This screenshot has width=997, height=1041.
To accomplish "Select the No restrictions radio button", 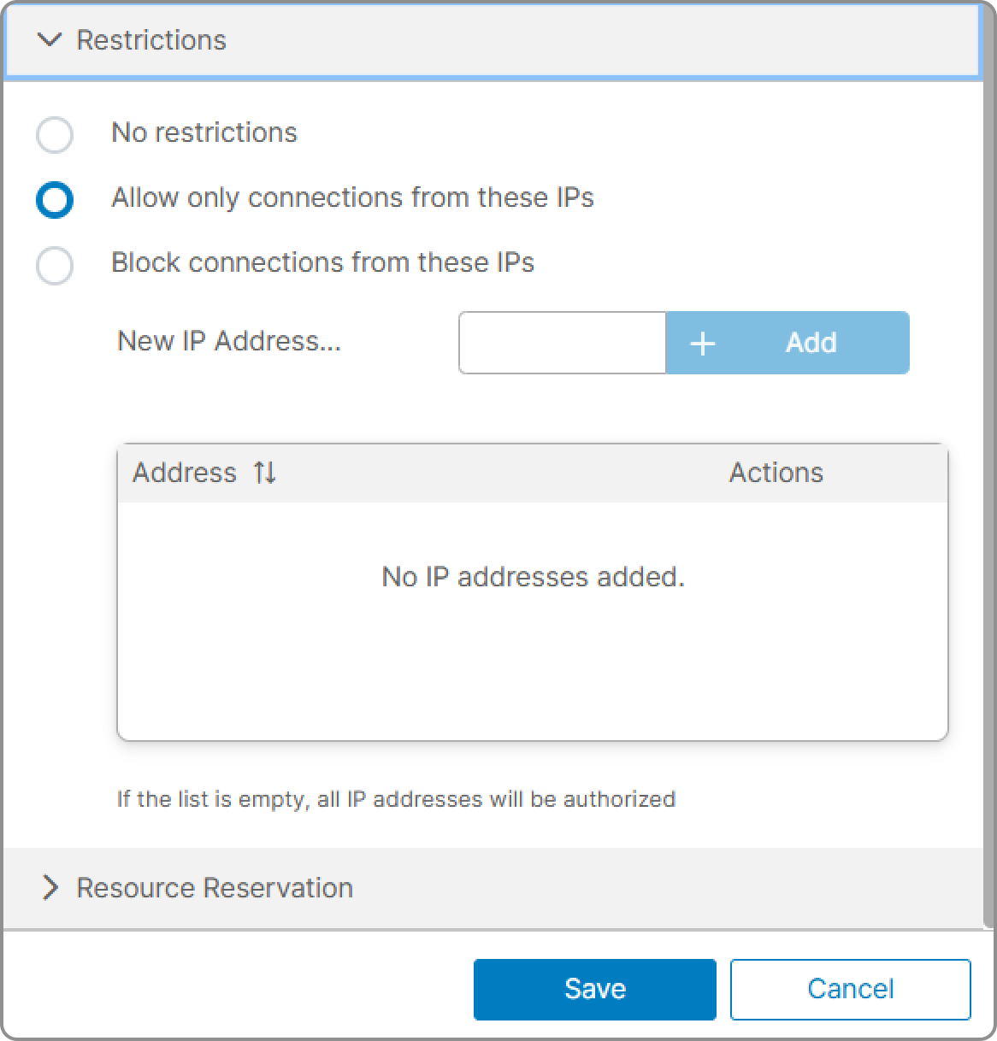I will 55,135.
